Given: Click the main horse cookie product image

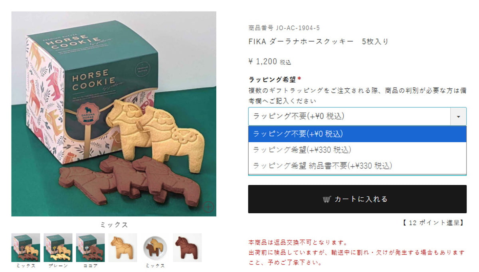Looking at the screenshot, I should click(x=114, y=114).
